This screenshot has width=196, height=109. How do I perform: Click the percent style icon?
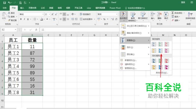click(104, 19)
